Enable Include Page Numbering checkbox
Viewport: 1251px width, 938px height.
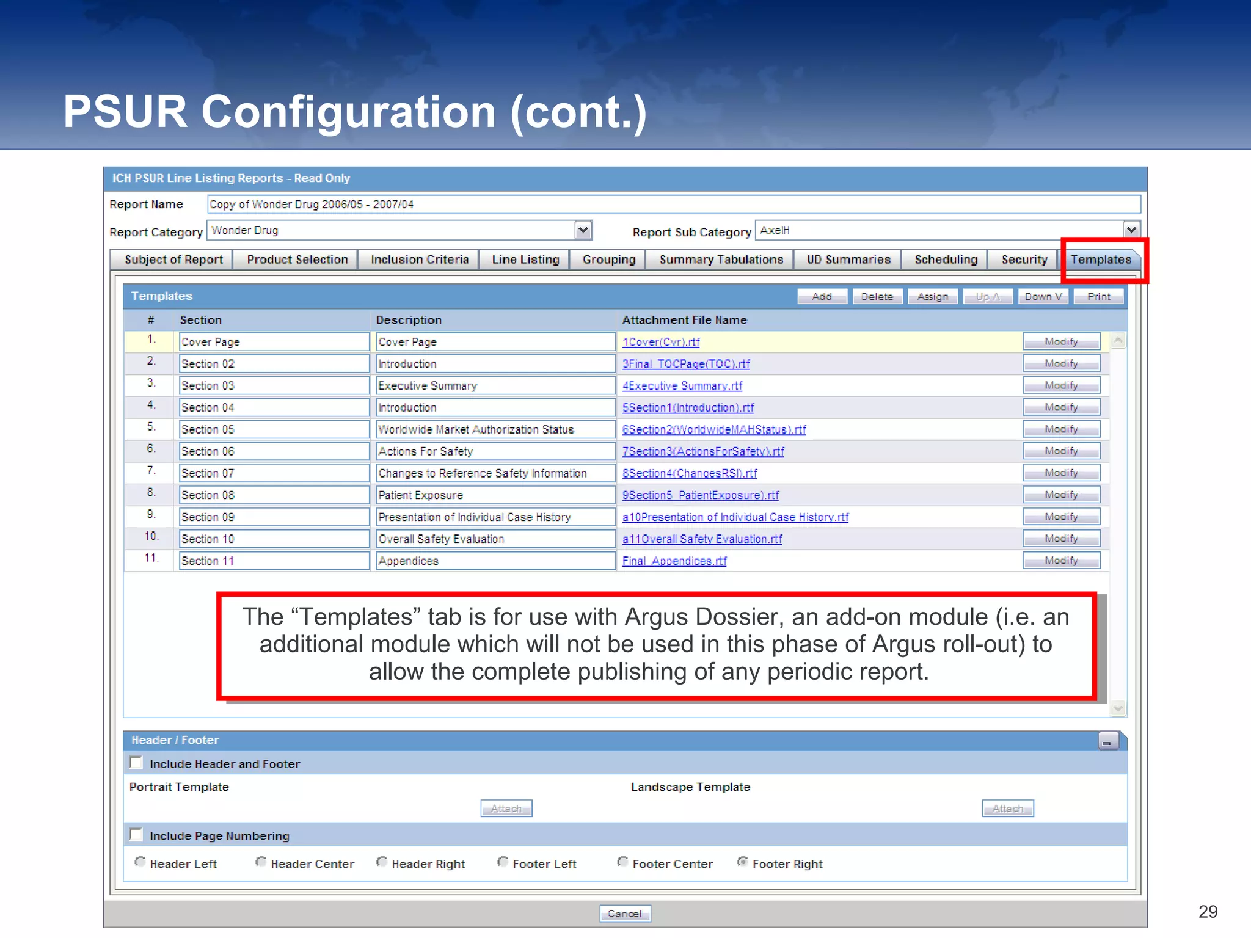[x=136, y=834]
